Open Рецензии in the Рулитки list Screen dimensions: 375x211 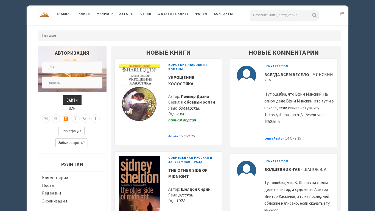(52, 193)
